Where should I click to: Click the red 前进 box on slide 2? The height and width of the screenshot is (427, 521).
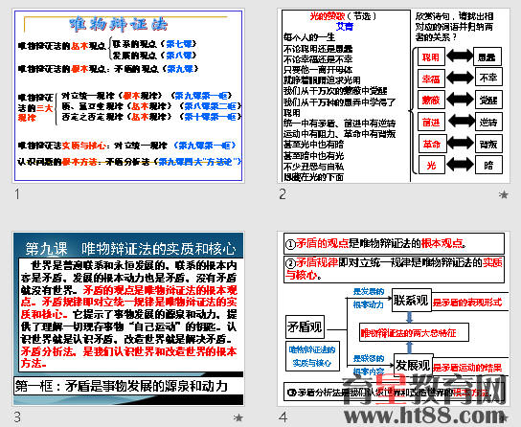431,122
